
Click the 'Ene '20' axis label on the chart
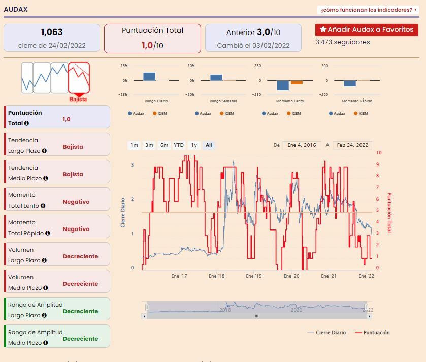pos(291,276)
